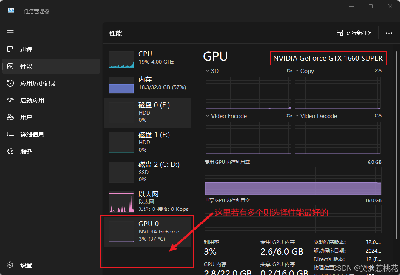This screenshot has width=400, height=275.
Task: Click the 共享 GPU 内存利用率 graph
Action: [x=293, y=219]
